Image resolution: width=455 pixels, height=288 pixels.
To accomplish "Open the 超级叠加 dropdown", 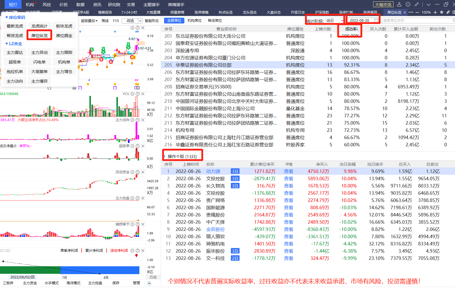I will point(89,21).
